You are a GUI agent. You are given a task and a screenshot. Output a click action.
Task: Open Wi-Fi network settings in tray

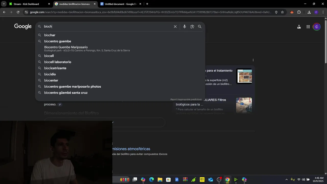[299, 180]
